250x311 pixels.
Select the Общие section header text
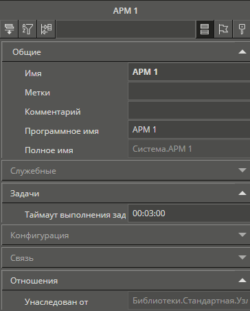pyautogui.click(x=27, y=52)
